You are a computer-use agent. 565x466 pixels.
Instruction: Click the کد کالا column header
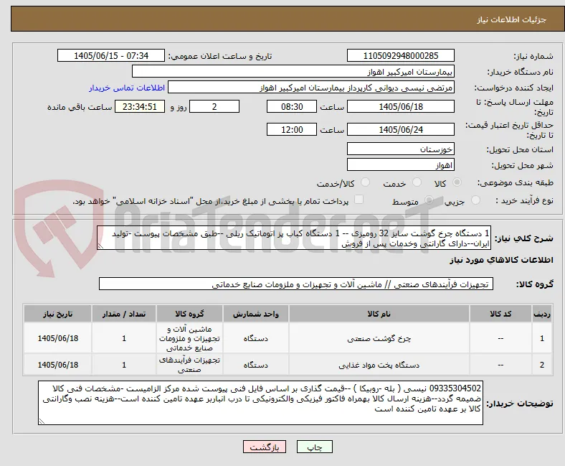(x=500, y=314)
